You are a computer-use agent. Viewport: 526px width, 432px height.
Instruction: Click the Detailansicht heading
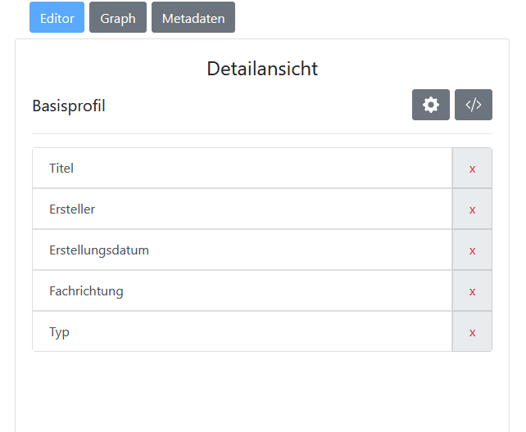(x=262, y=69)
